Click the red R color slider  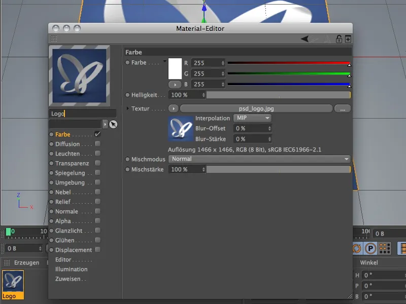[x=289, y=63]
